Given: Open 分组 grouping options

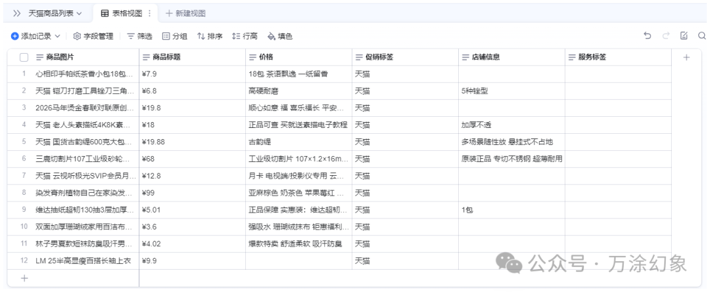Looking at the screenshot, I should [x=175, y=36].
